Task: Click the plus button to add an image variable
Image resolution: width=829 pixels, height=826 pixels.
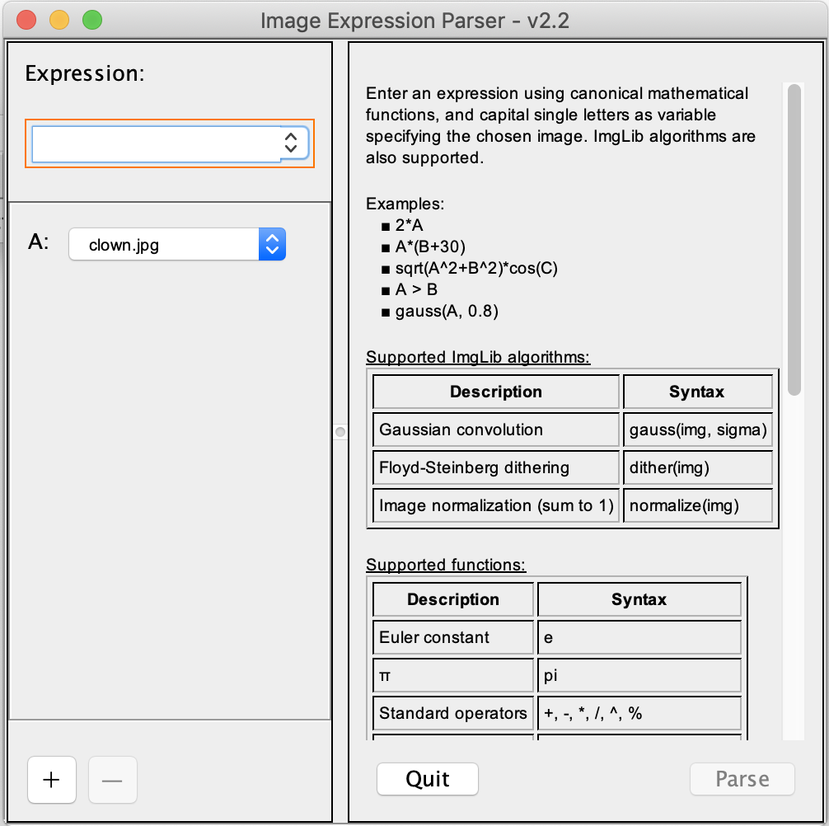Action: (x=51, y=779)
